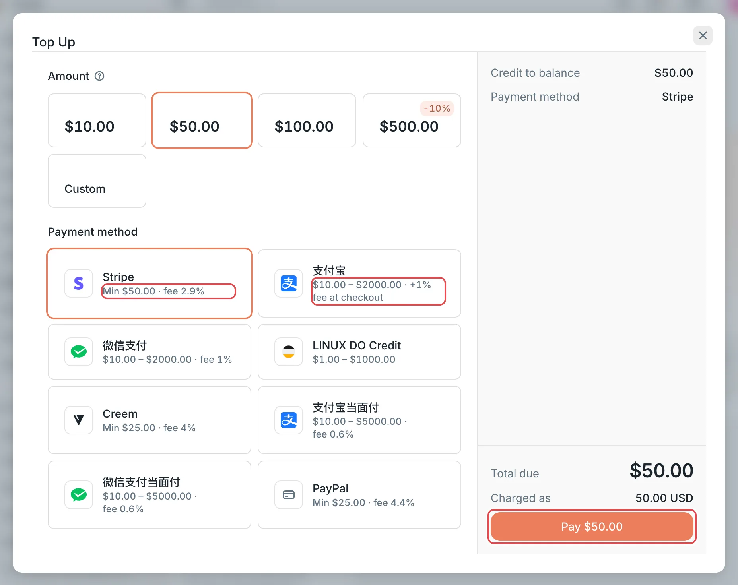
Task: Choose PayPal payment method card
Action: [x=359, y=495]
